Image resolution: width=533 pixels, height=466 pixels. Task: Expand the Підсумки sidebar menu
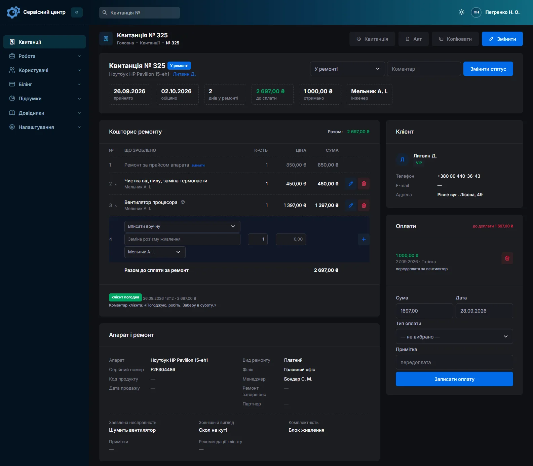point(44,99)
